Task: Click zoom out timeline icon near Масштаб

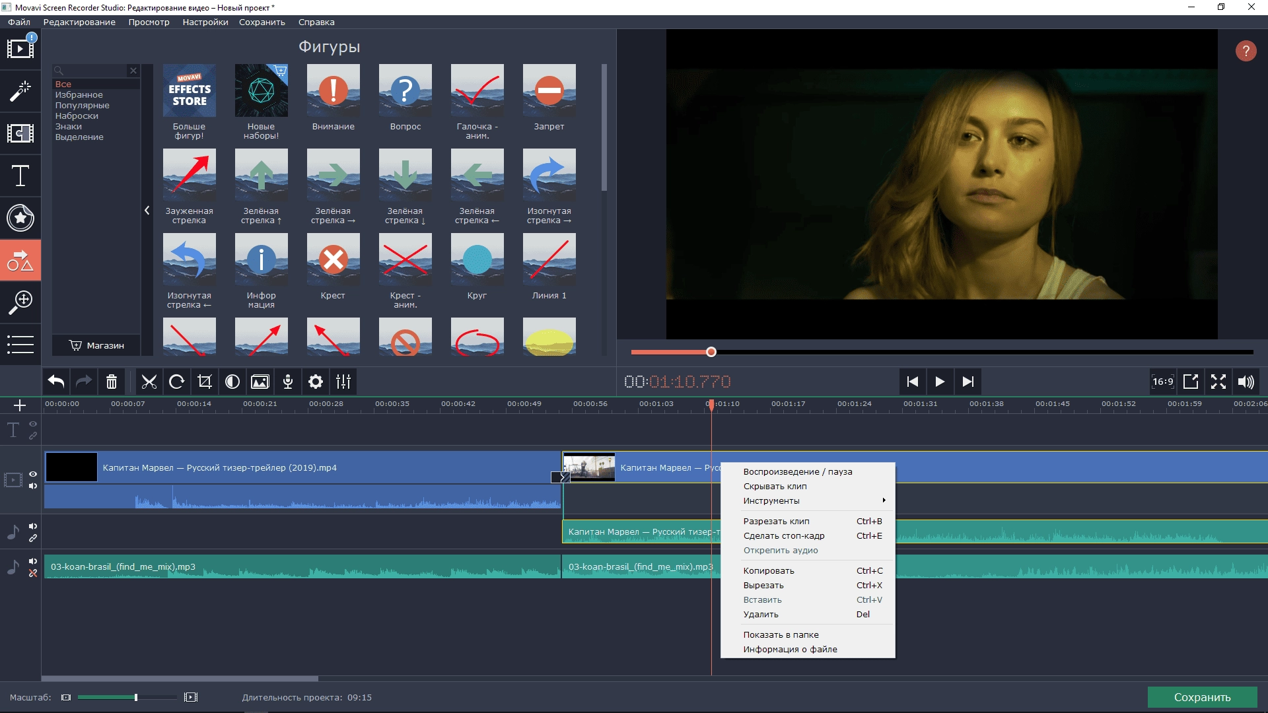Action: pyautogui.click(x=65, y=697)
